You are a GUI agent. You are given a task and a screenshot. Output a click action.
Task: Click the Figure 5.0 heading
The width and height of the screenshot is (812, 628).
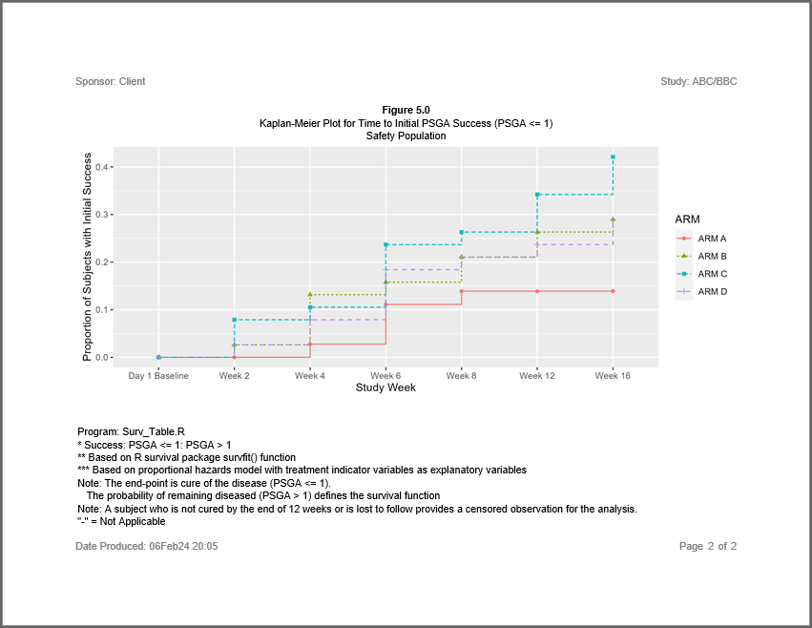click(406, 110)
